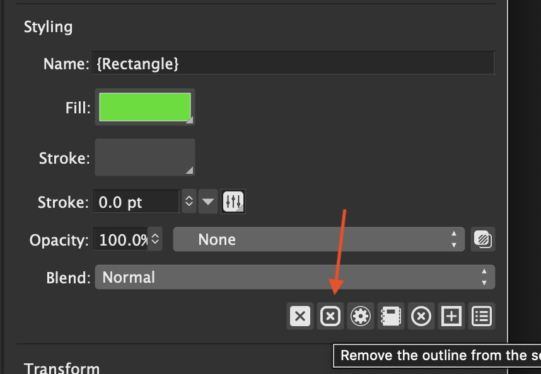Open the empty Stroke color swatch
This screenshot has height=374, width=541.
[x=145, y=157]
